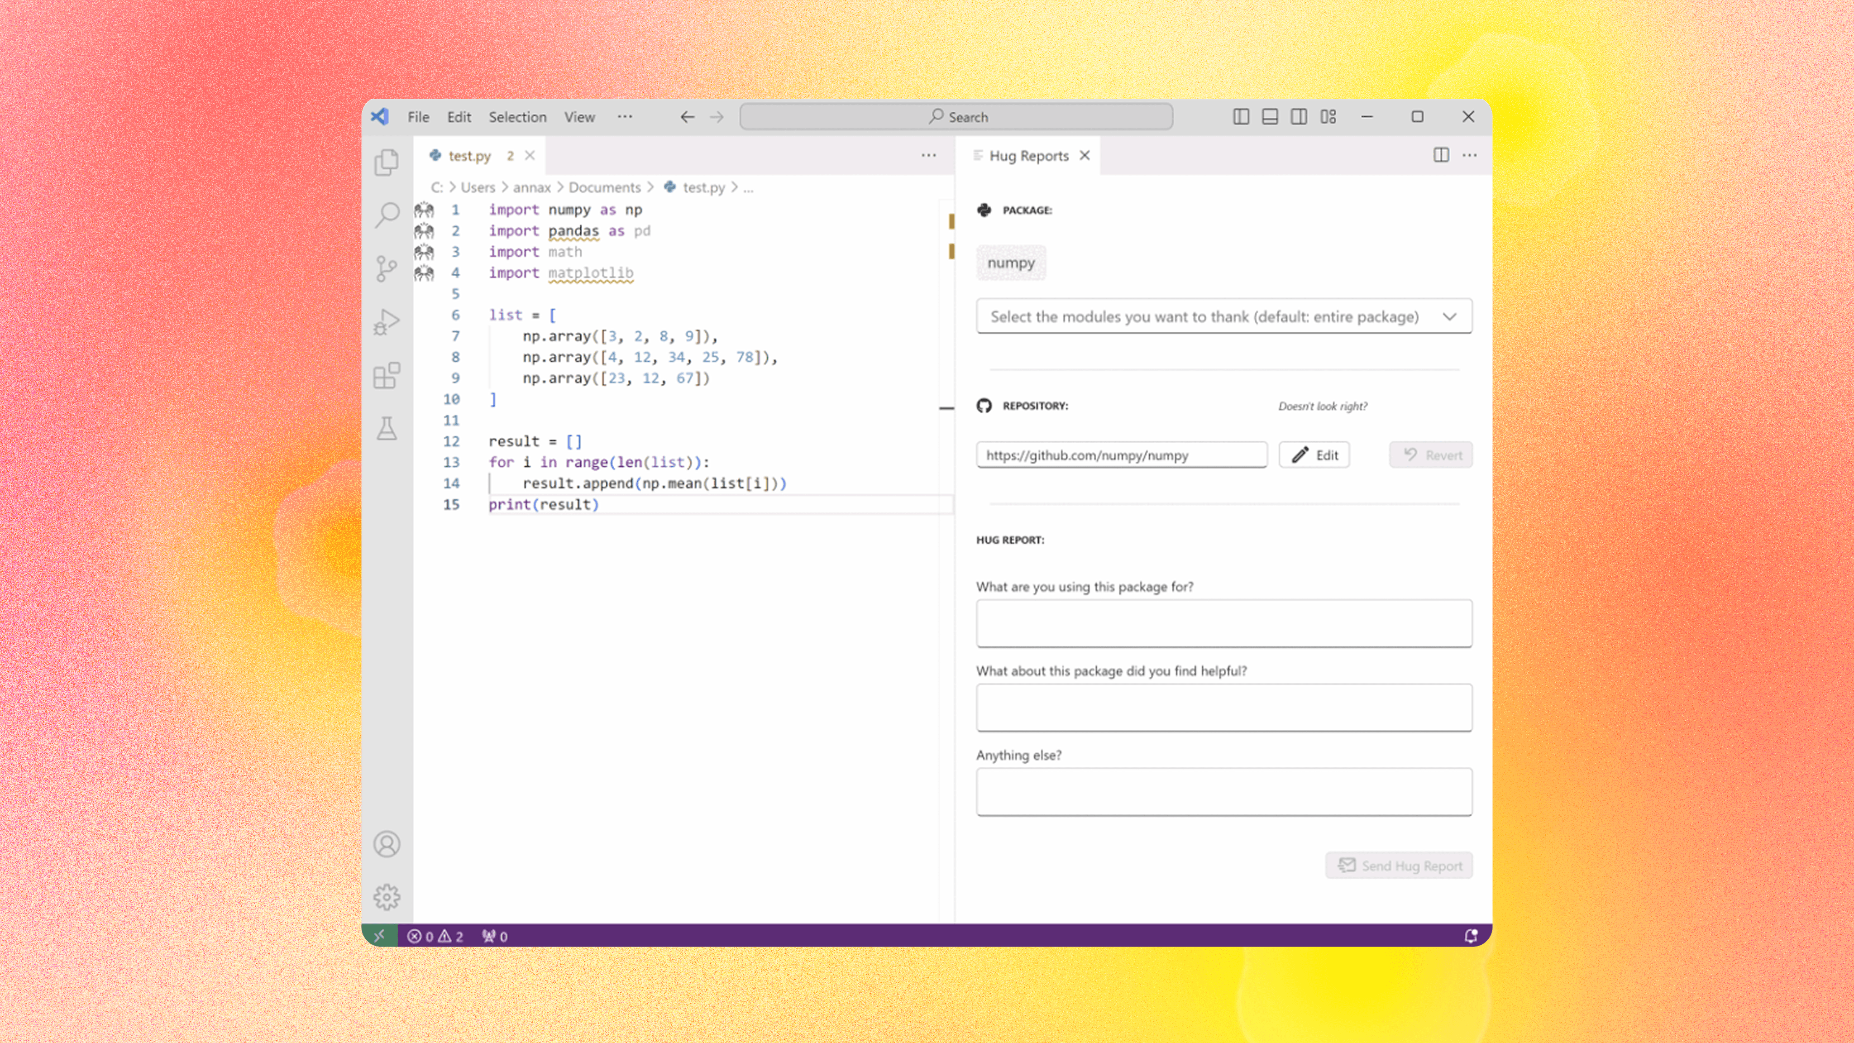
Task: Open Run and Debug view
Action: pyautogui.click(x=387, y=322)
